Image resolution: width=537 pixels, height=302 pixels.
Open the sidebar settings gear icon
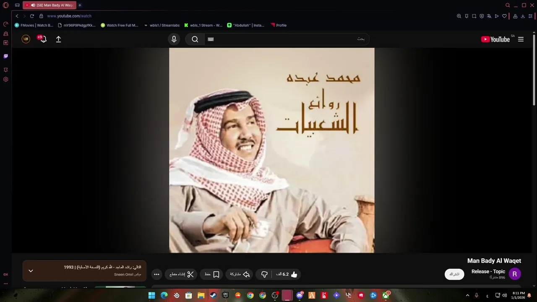coord(6,79)
